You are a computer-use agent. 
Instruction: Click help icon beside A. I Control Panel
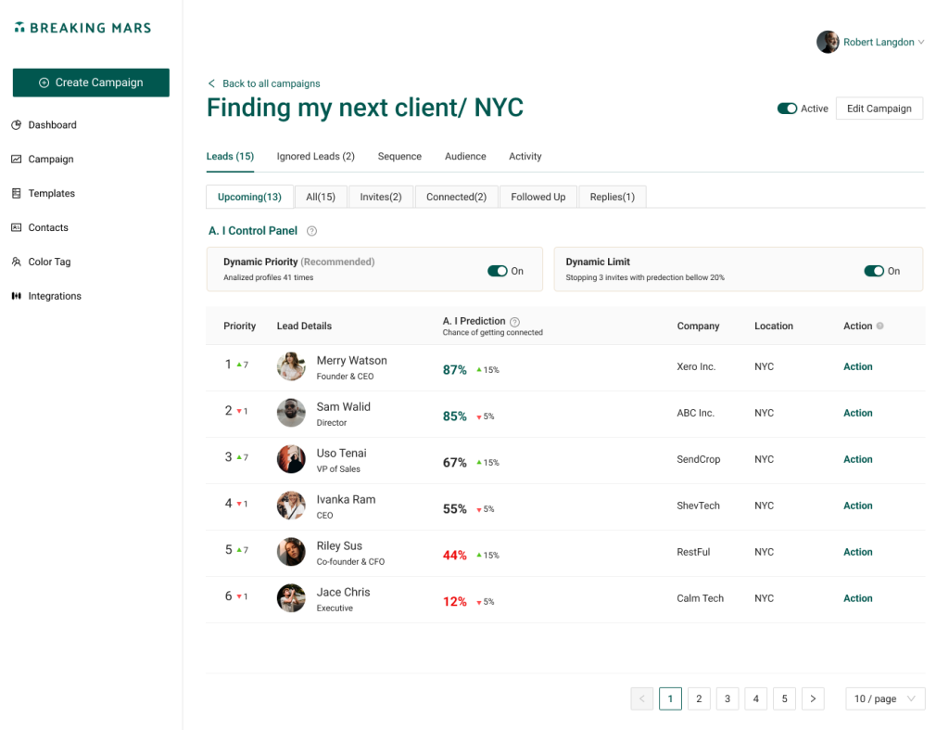coord(311,231)
